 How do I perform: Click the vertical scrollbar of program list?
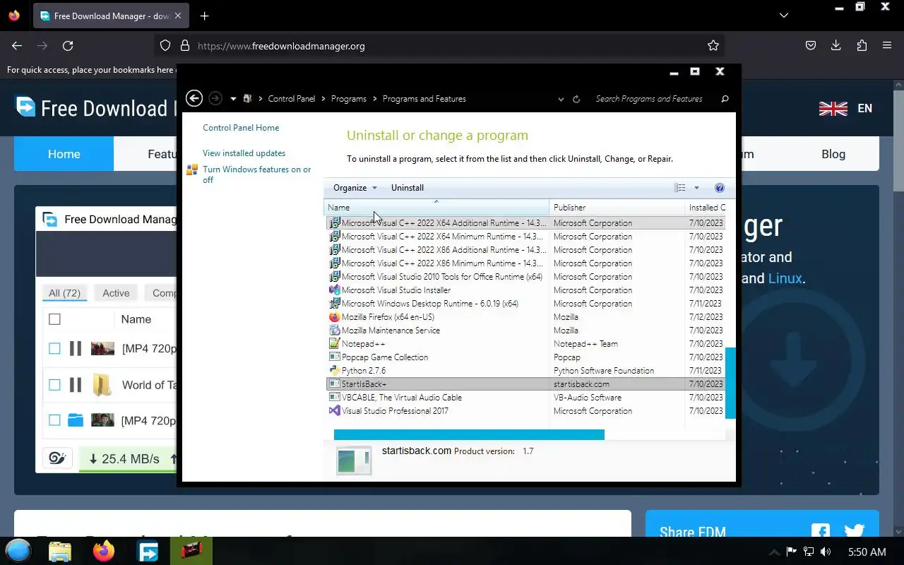click(730, 383)
